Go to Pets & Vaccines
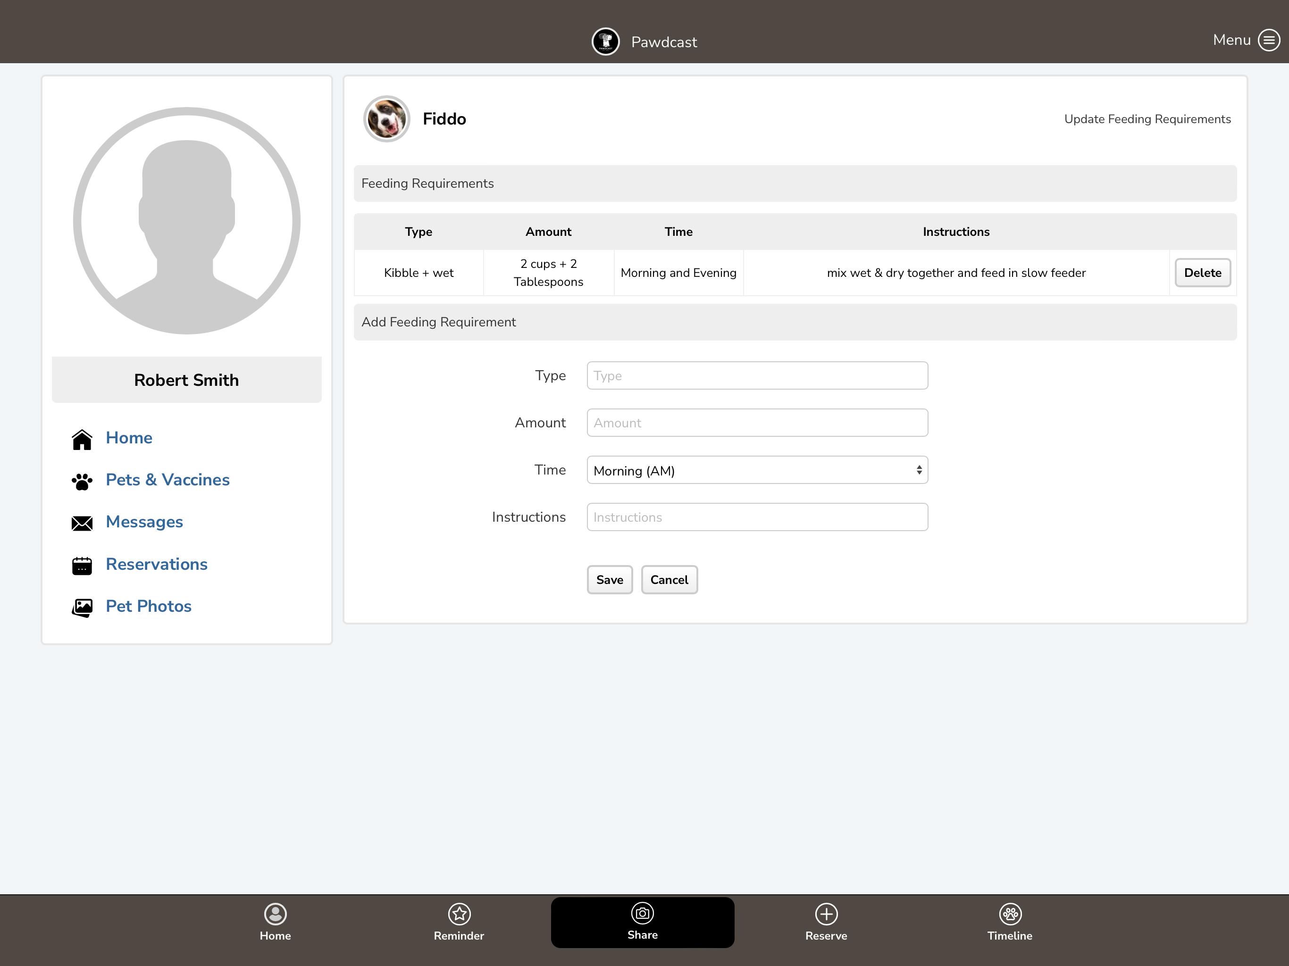Screen dimensions: 1289x966 (167, 480)
